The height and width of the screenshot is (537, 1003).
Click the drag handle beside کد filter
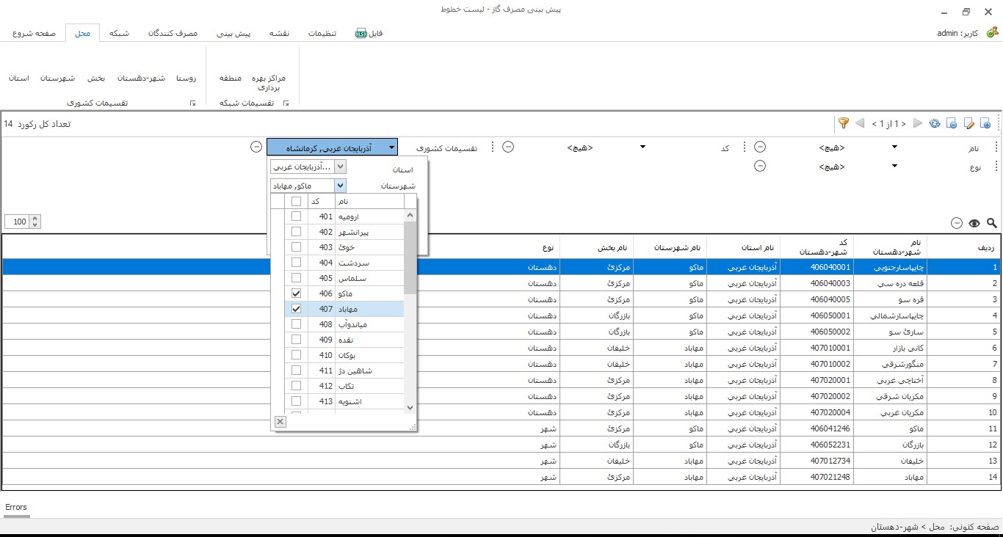pos(744,147)
